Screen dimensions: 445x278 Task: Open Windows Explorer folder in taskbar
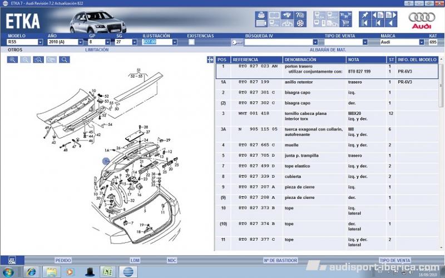pos(51,272)
